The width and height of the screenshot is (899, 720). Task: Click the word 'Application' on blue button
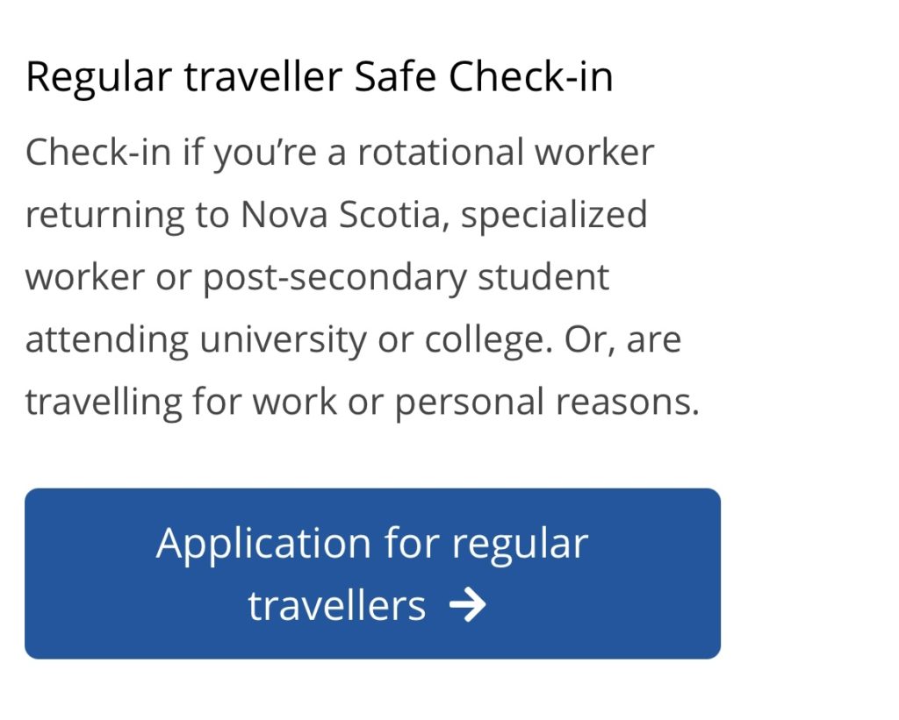(x=264, y=543)
